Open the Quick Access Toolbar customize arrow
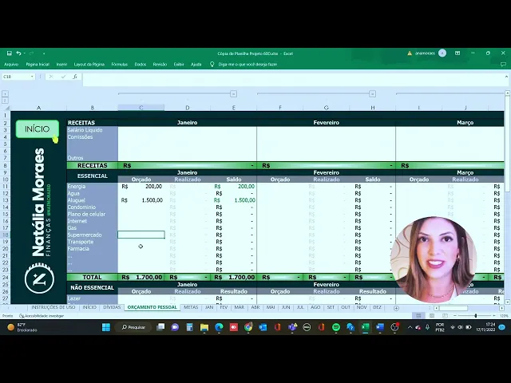511x383 pixels. tap(44, 53)
